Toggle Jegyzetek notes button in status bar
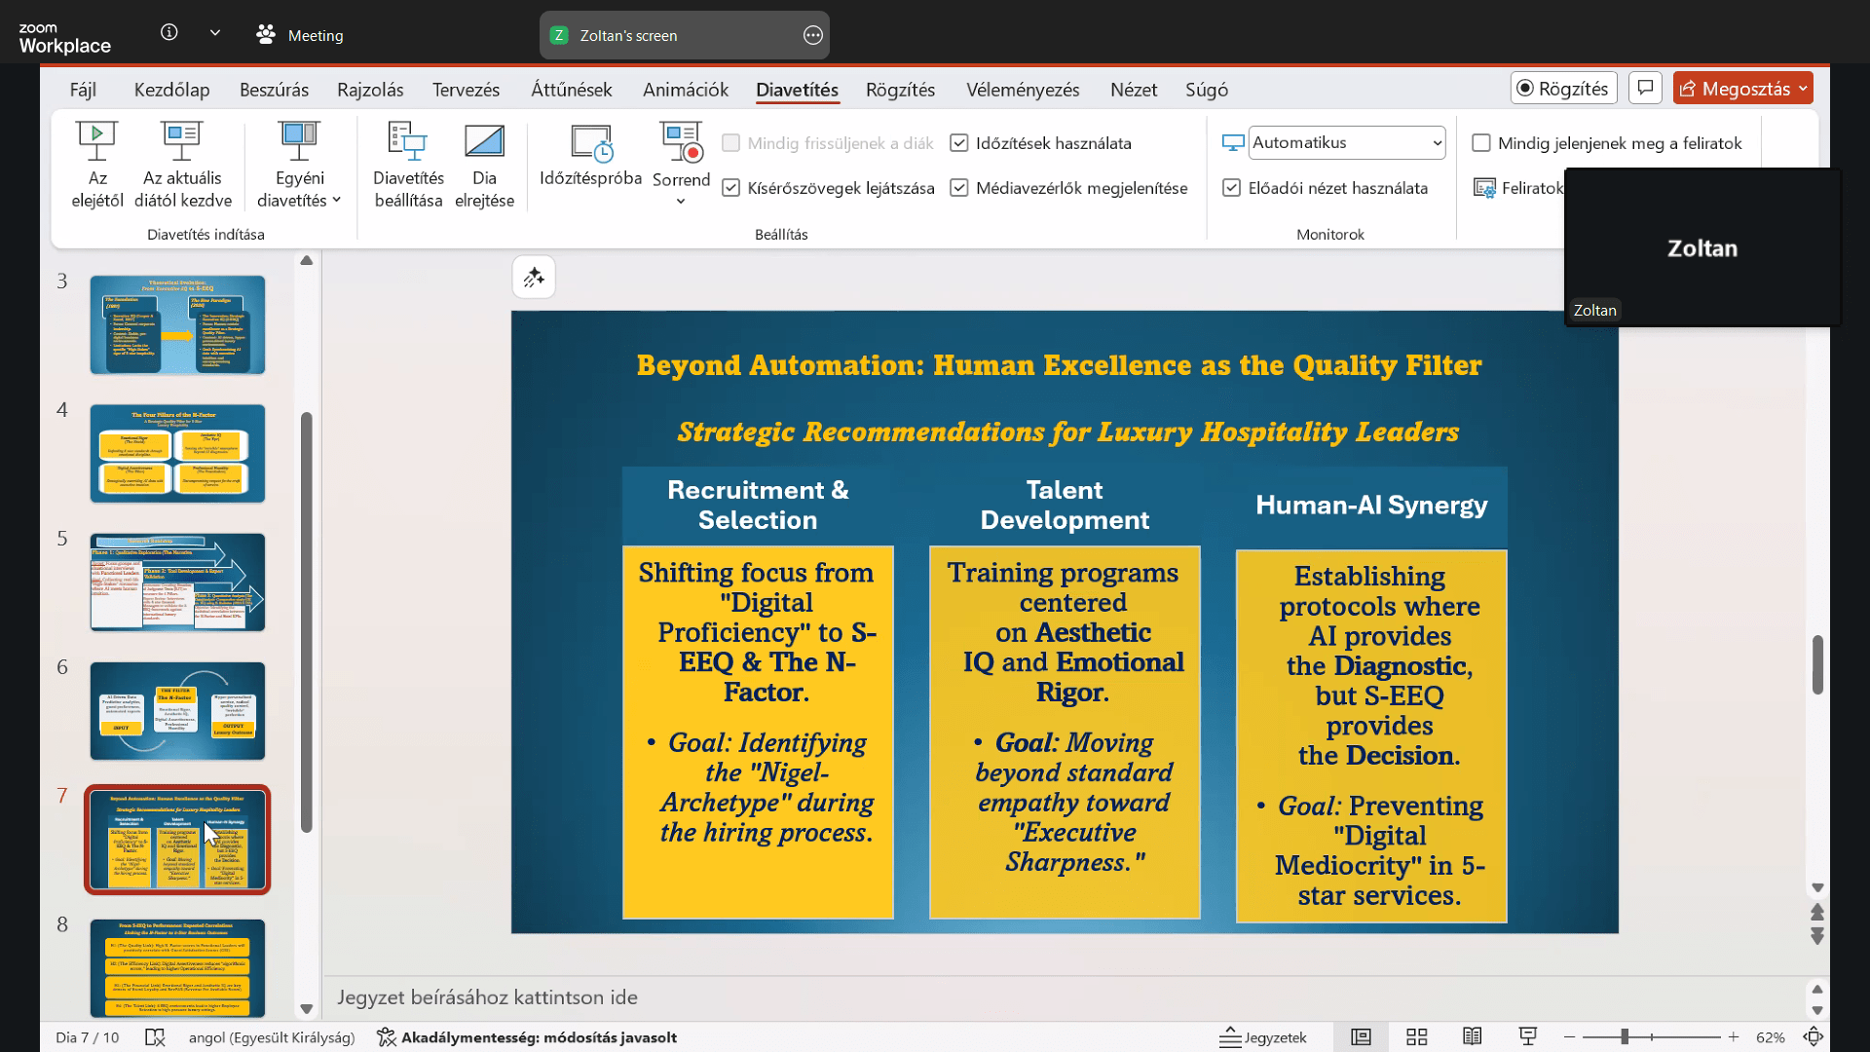This screenshot has width=1870, height=1052. click(x=1263, y=1037)
